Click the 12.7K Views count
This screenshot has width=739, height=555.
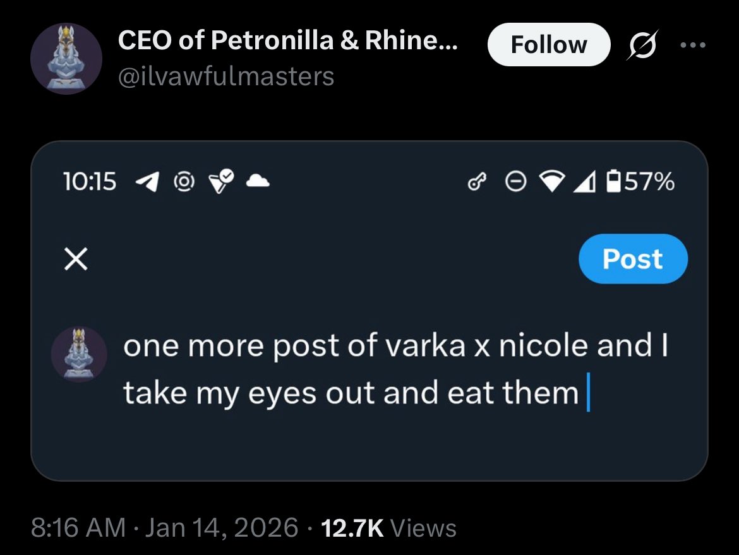click(388, 528)
